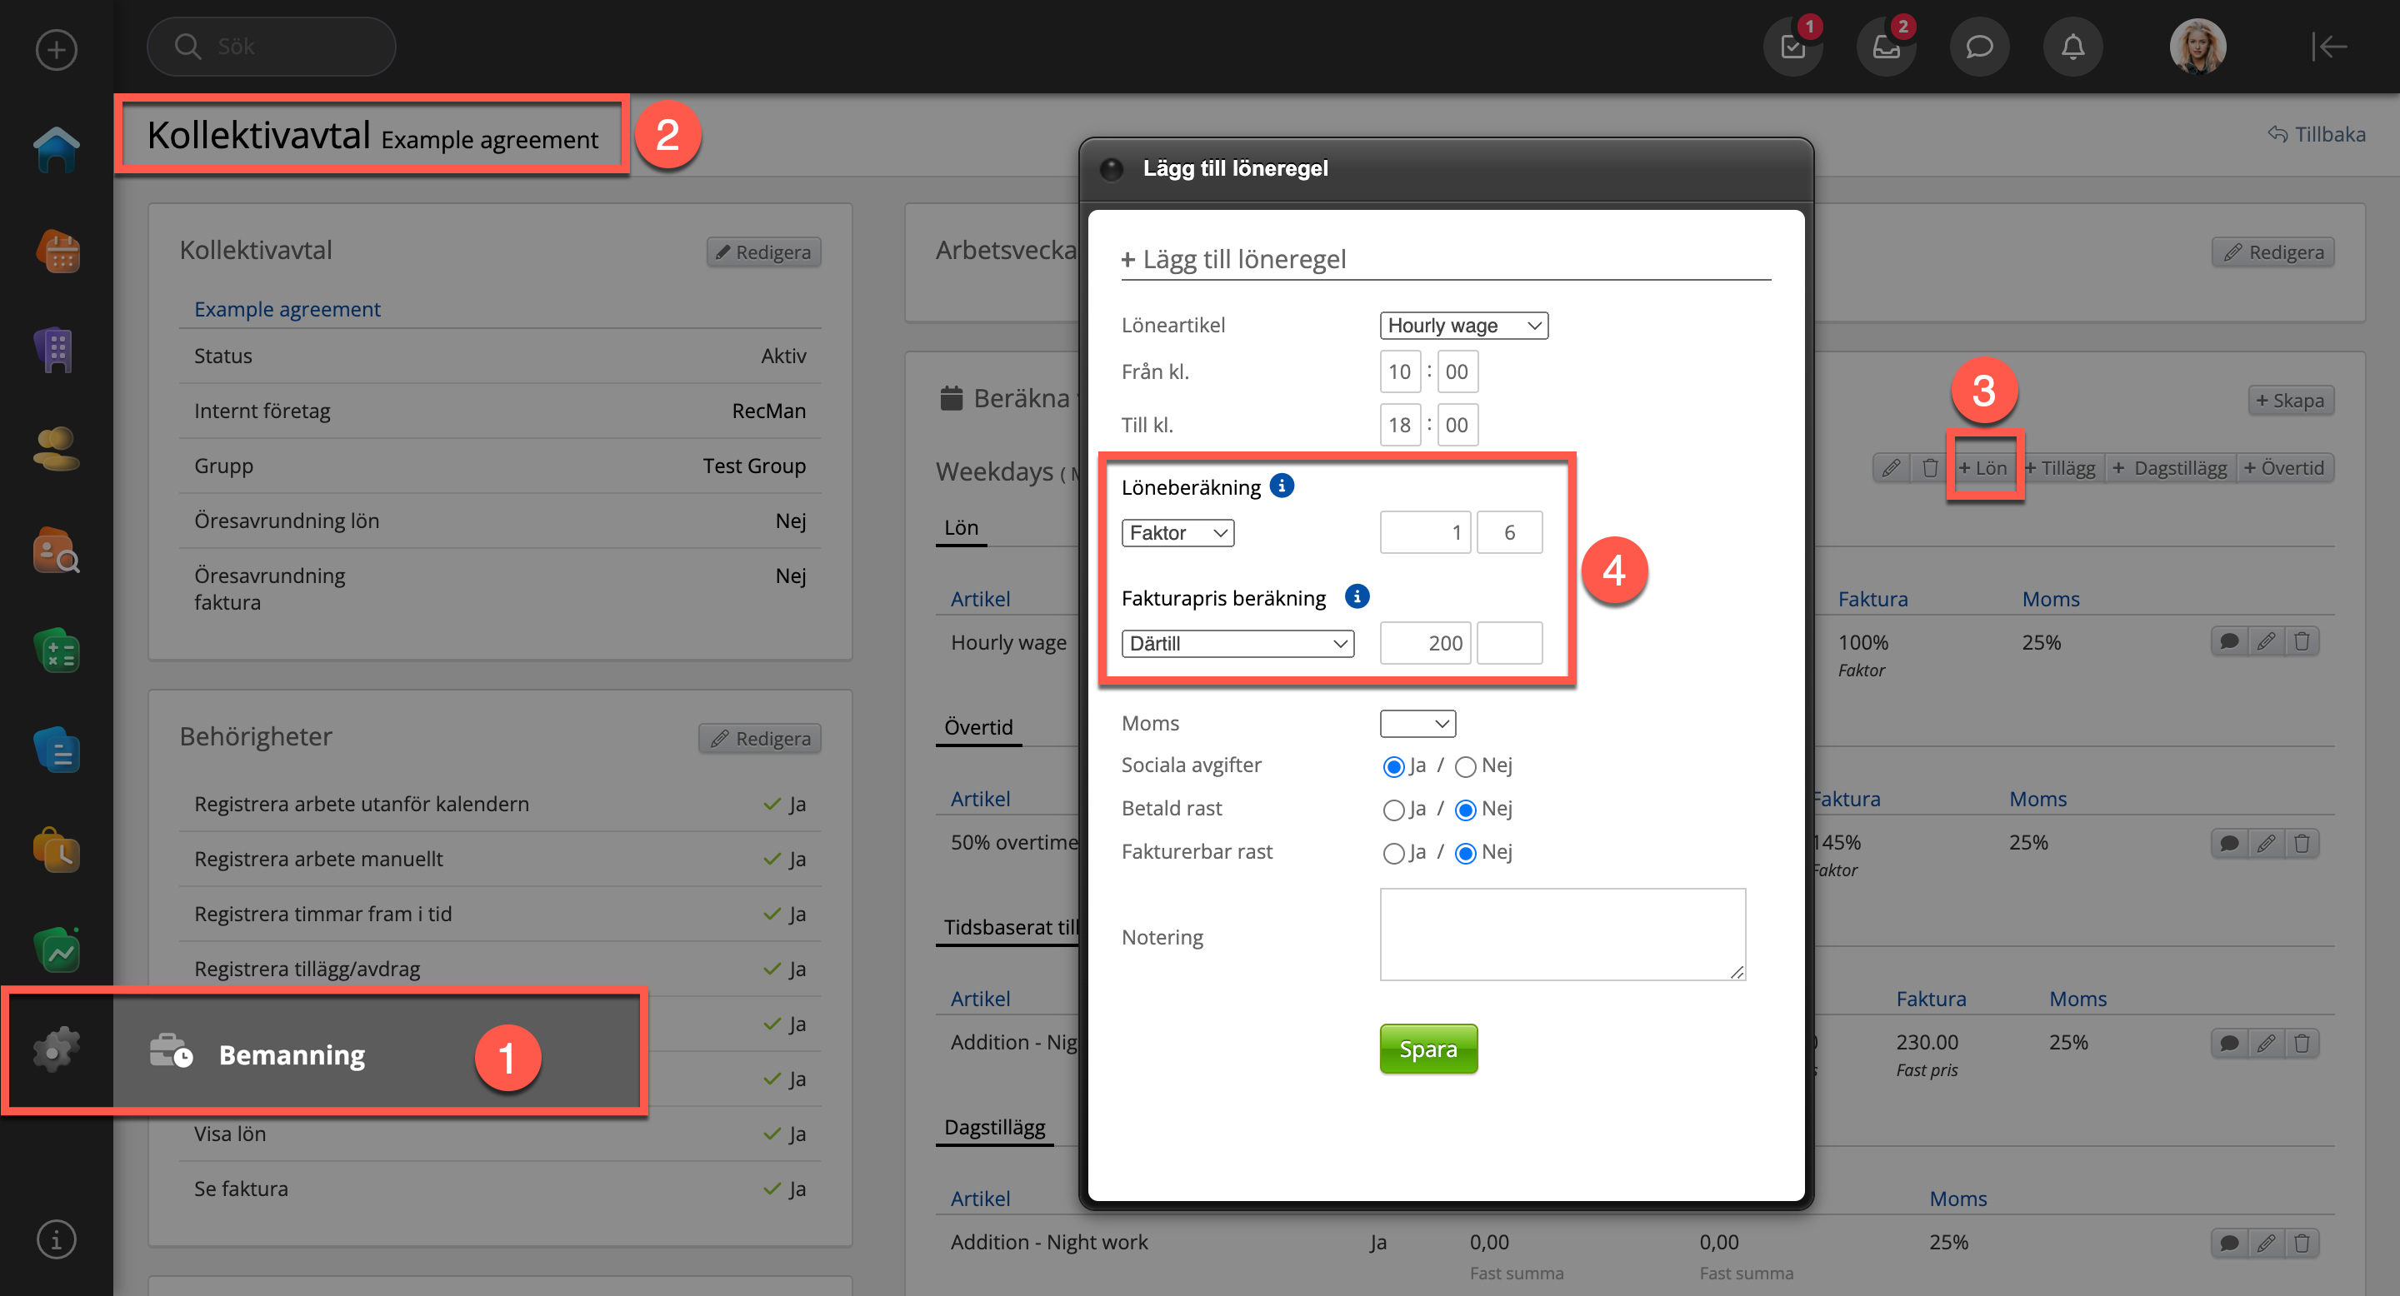Open the chat bubble icon in top bar

tap(1979, 47)
